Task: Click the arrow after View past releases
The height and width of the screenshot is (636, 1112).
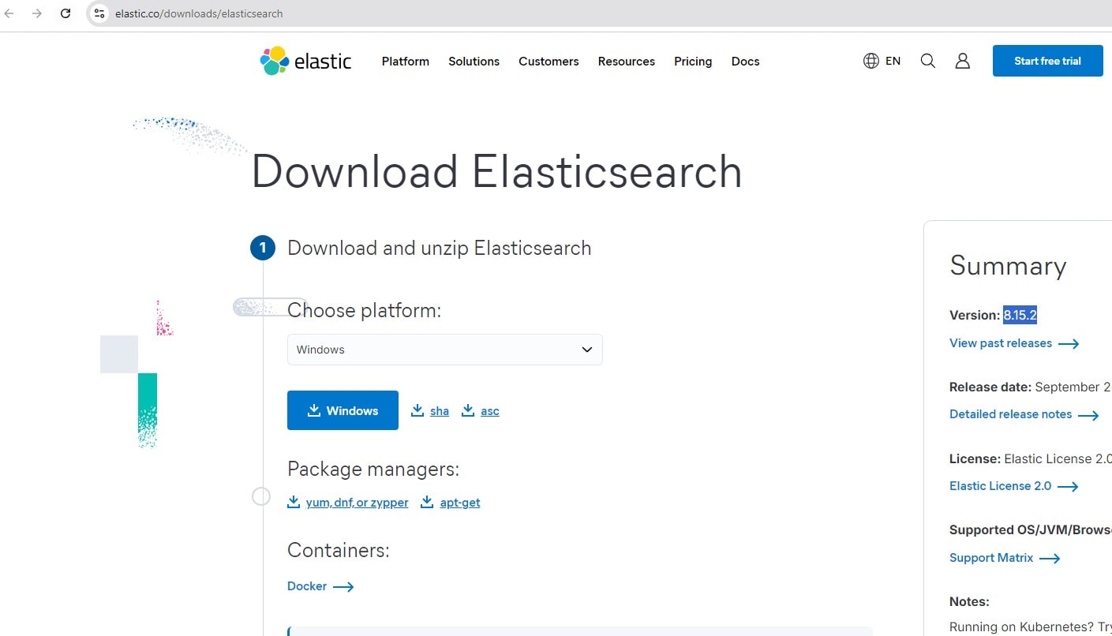Action: click(1069, 344)
